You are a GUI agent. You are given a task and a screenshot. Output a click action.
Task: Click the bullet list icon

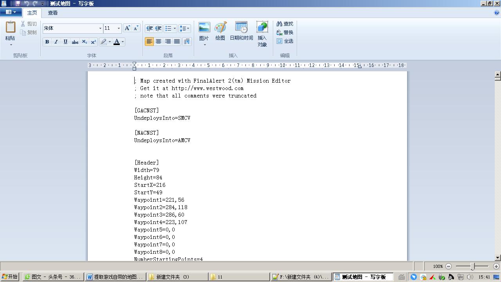(x=168, y=28)
